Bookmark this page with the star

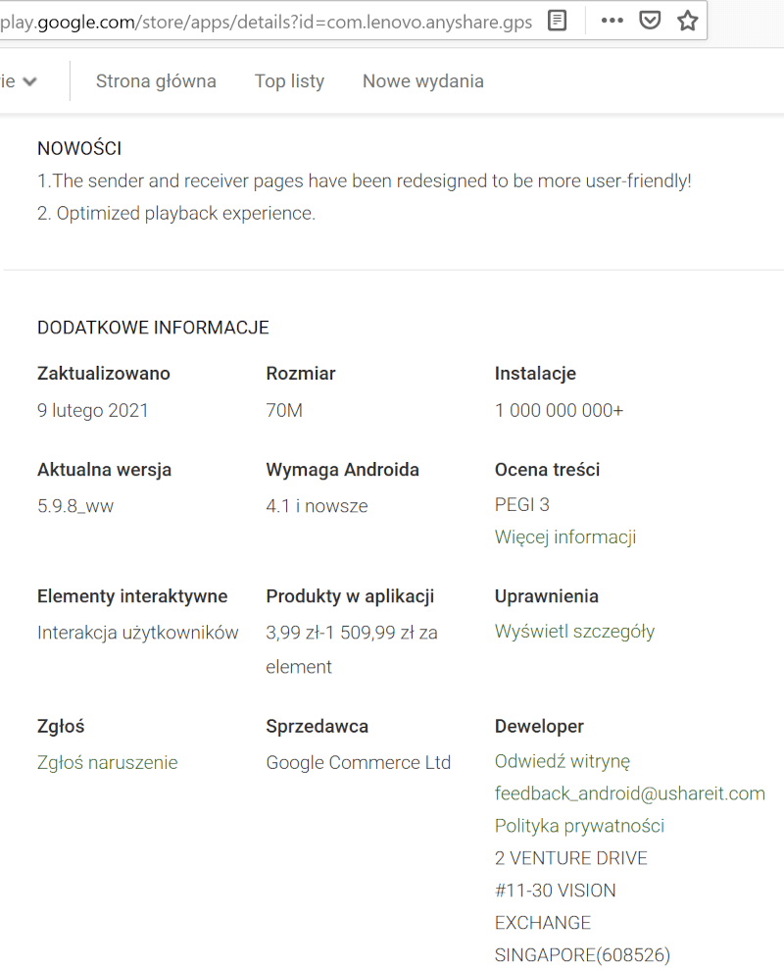point(688,21)
